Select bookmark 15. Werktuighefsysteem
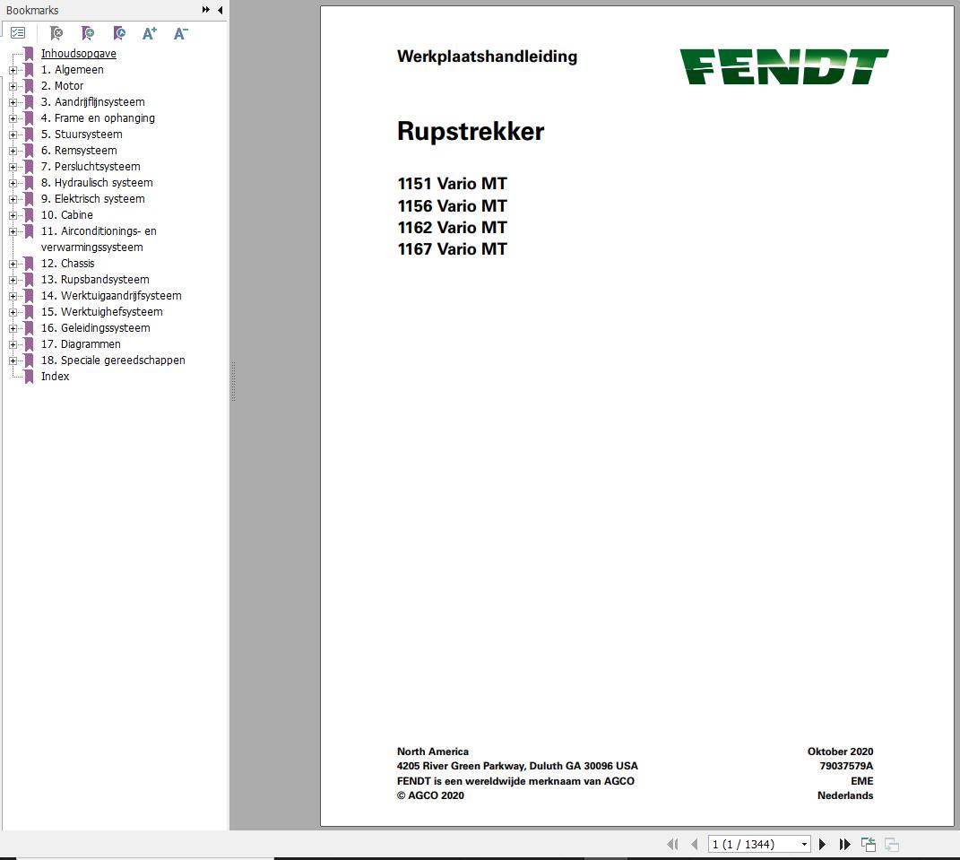The height and width of the screenshot is (860, 960). pos(101,312)
